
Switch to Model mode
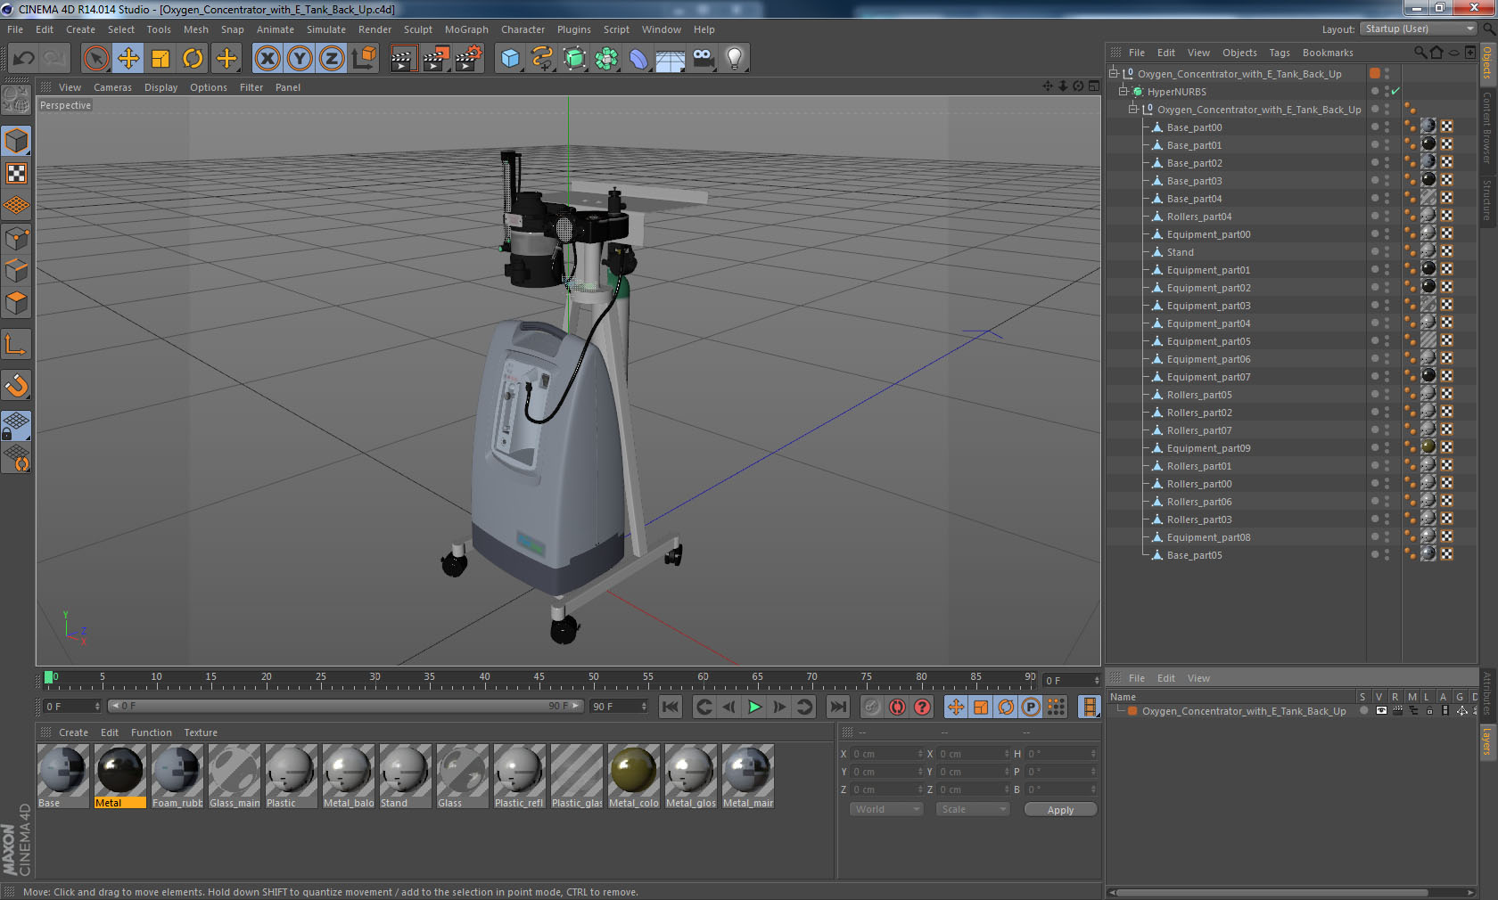[x=16, y=141]
